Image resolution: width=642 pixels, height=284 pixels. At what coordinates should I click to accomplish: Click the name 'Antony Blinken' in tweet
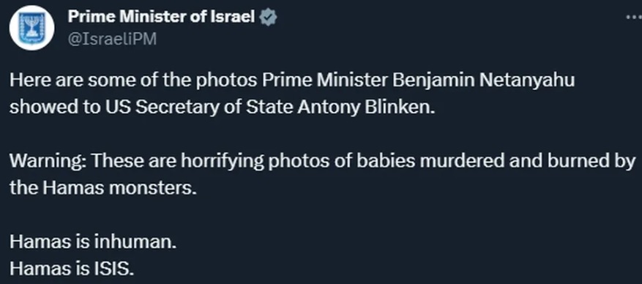click(367, 107)
